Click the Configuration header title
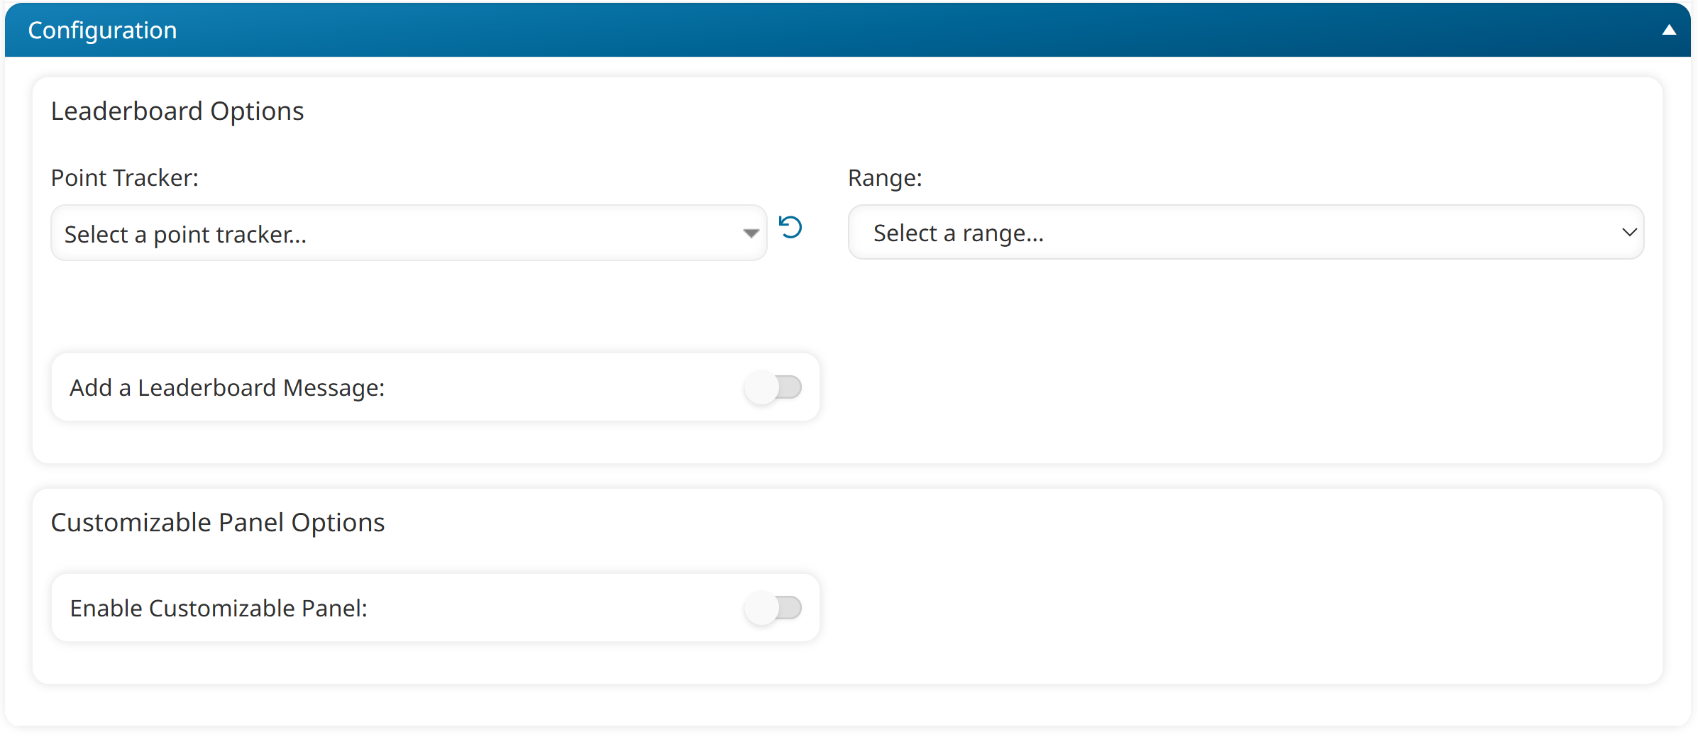 coord(102,29)
